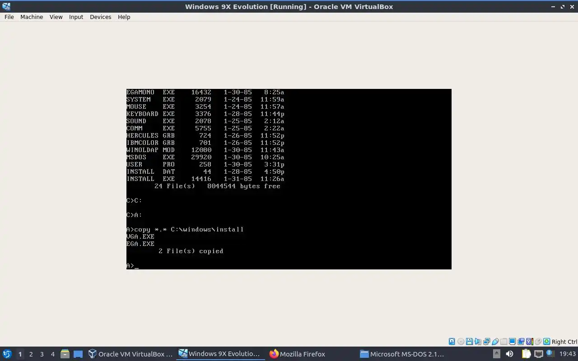The image size is (578, 361).
Task: Open the Input menu
Action: (76, 17)
